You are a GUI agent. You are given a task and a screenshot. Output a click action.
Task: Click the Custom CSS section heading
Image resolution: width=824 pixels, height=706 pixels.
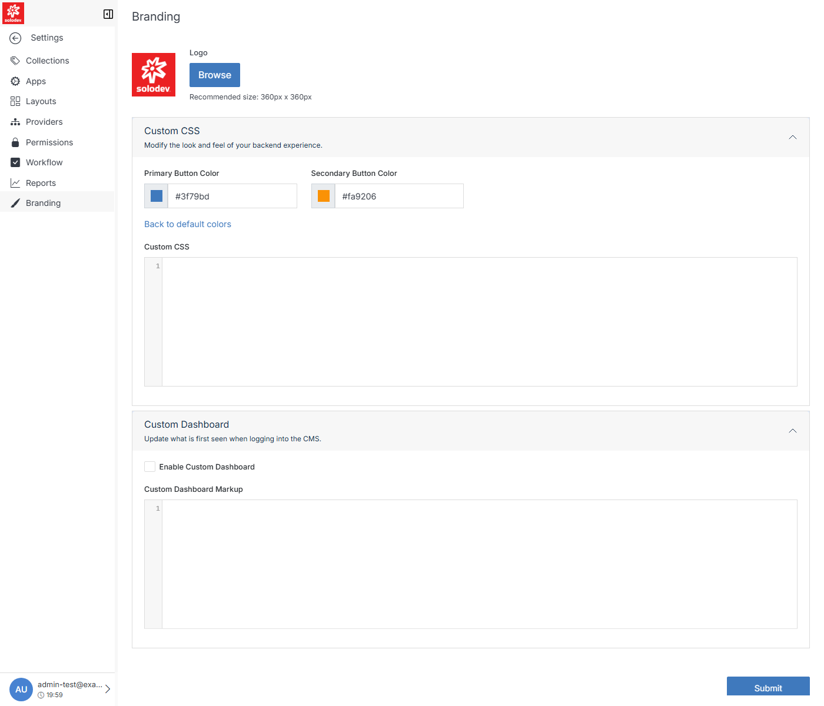172,131
